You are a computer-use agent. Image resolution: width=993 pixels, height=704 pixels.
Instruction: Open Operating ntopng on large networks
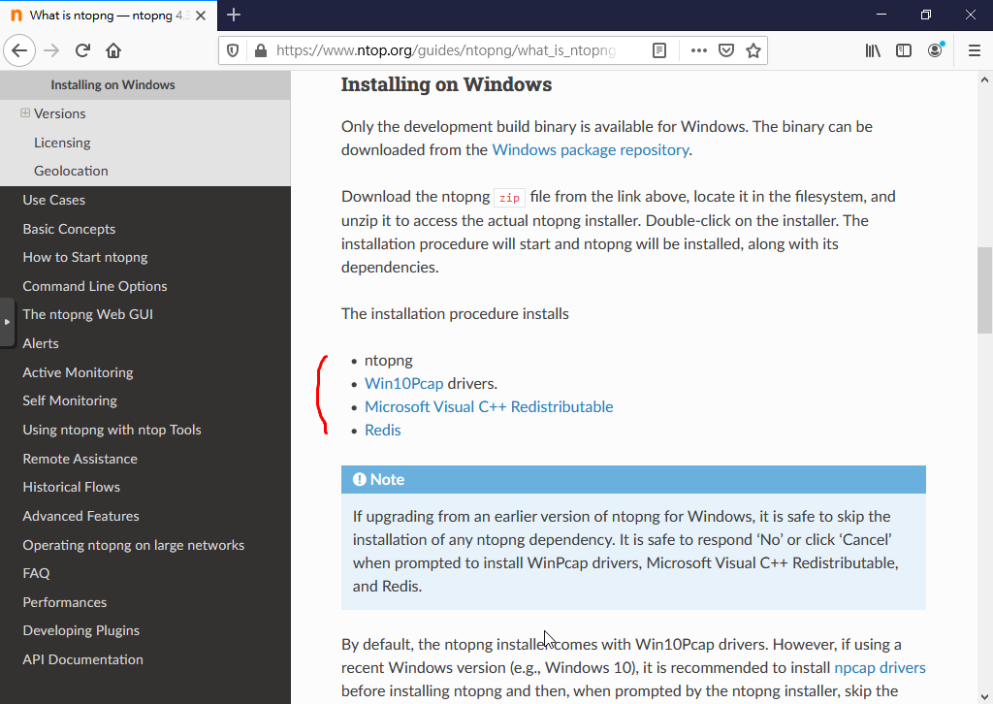[134, 546]
